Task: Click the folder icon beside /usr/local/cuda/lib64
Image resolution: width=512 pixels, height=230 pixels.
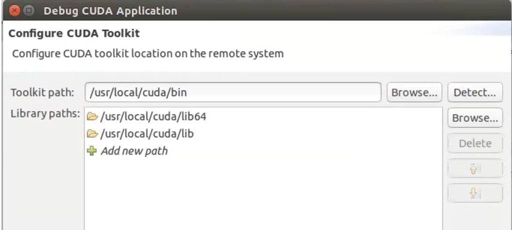Action: coord(92,117)
